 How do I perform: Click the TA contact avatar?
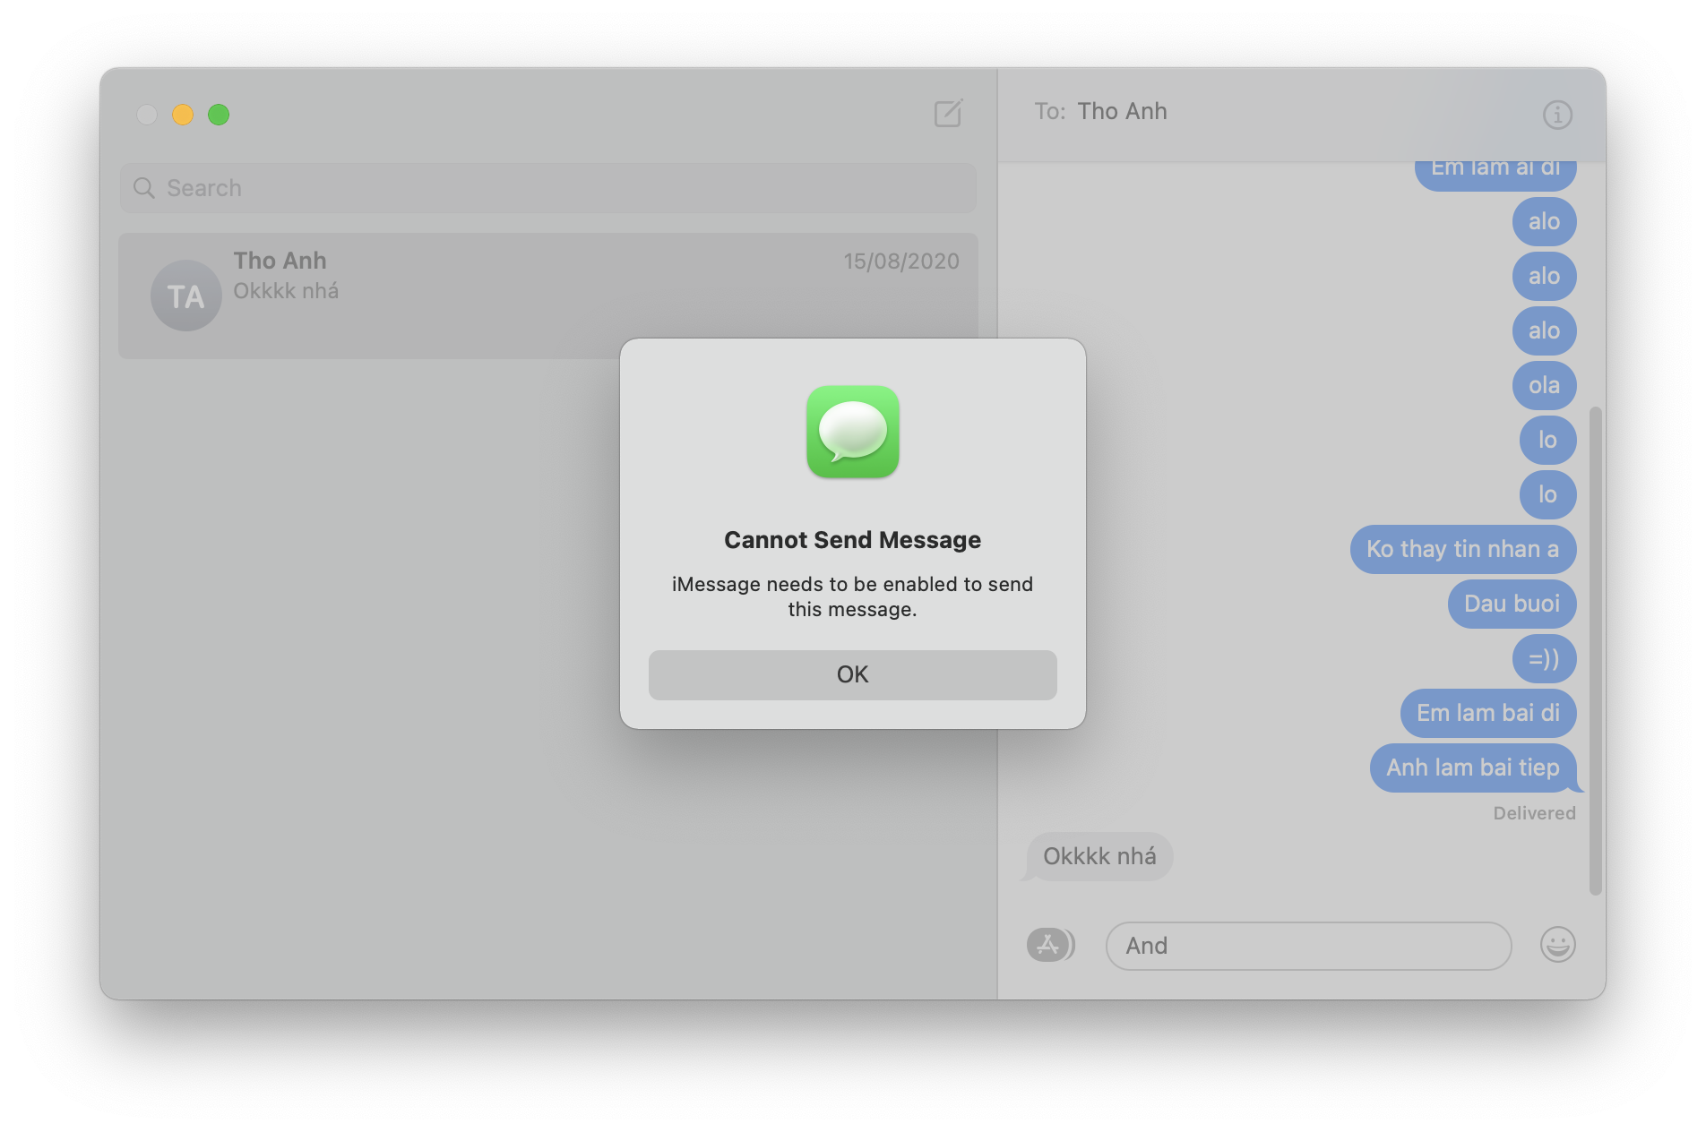click(x=185, y=296)
